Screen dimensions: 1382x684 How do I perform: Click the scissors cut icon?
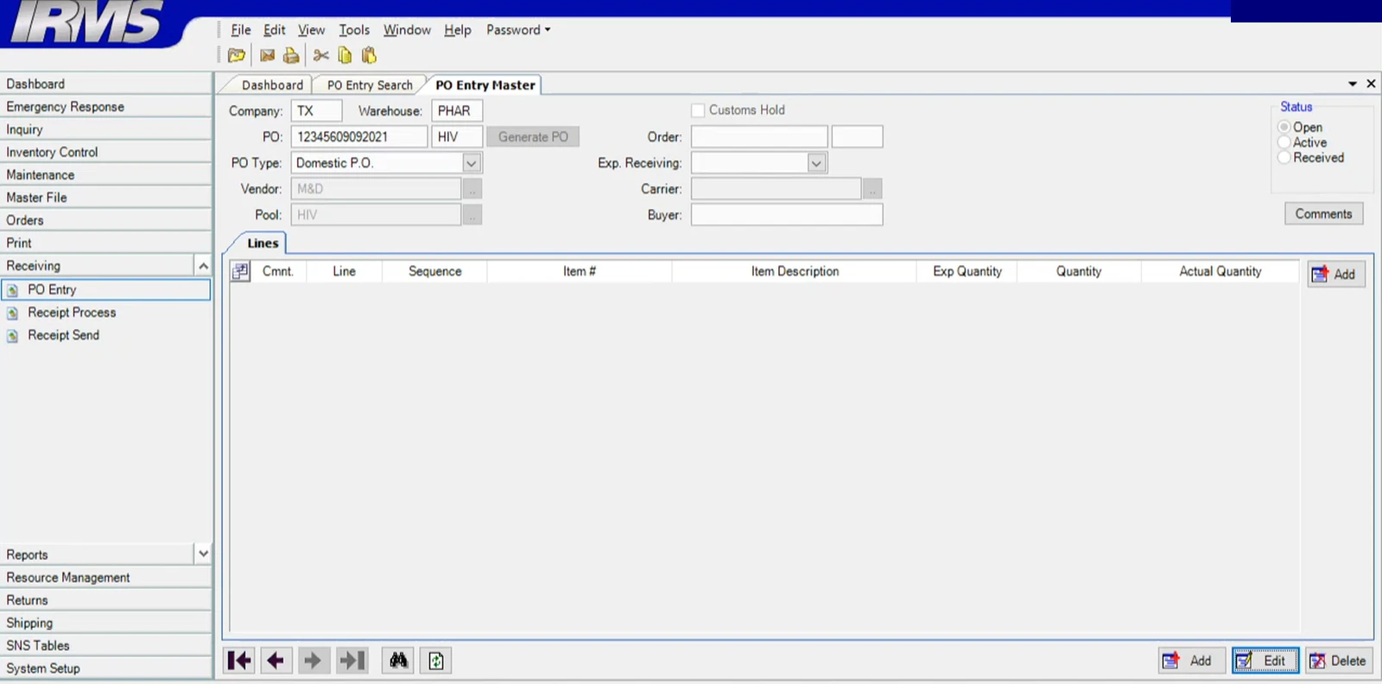(321, 56)
